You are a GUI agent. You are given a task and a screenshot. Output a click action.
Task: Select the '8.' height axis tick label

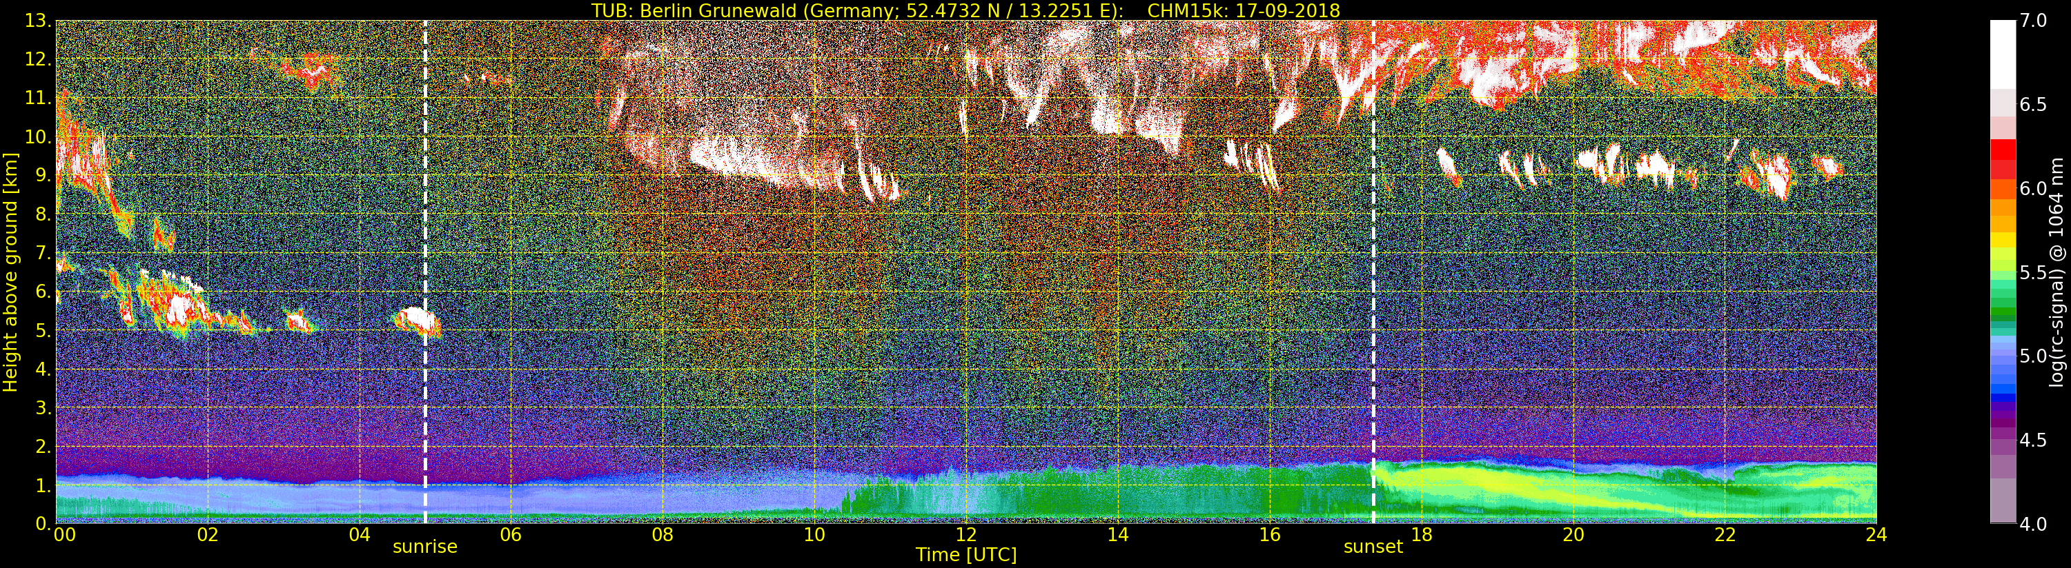coord(43,214)
